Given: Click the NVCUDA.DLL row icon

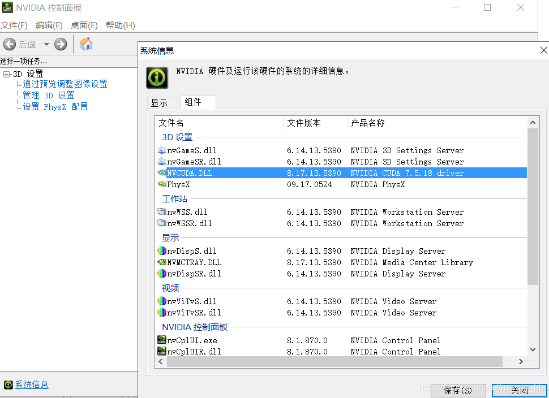Looking at the screenshot, I should point(162,173).
